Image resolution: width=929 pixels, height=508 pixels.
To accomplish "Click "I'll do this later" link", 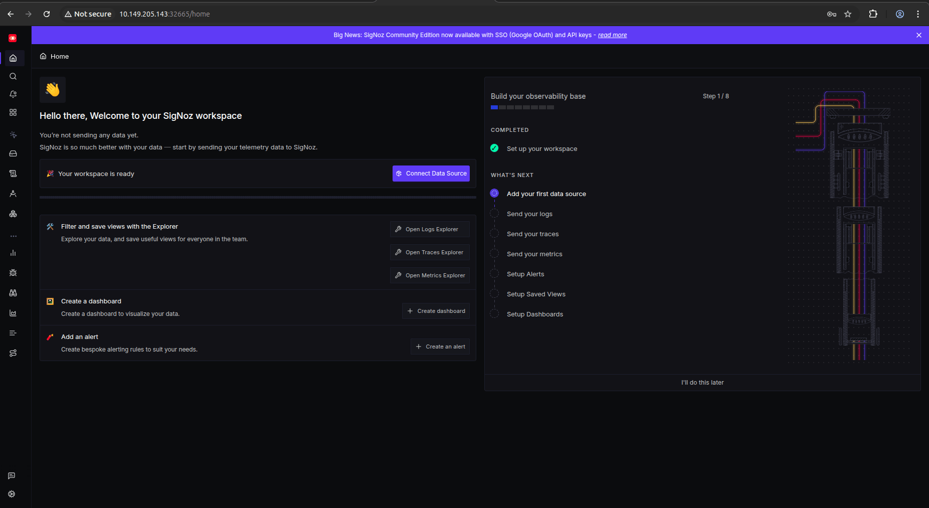I will point(702,383).
